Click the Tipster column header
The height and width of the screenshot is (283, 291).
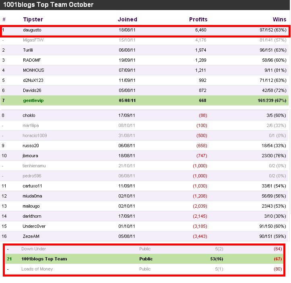pos(33,19)
